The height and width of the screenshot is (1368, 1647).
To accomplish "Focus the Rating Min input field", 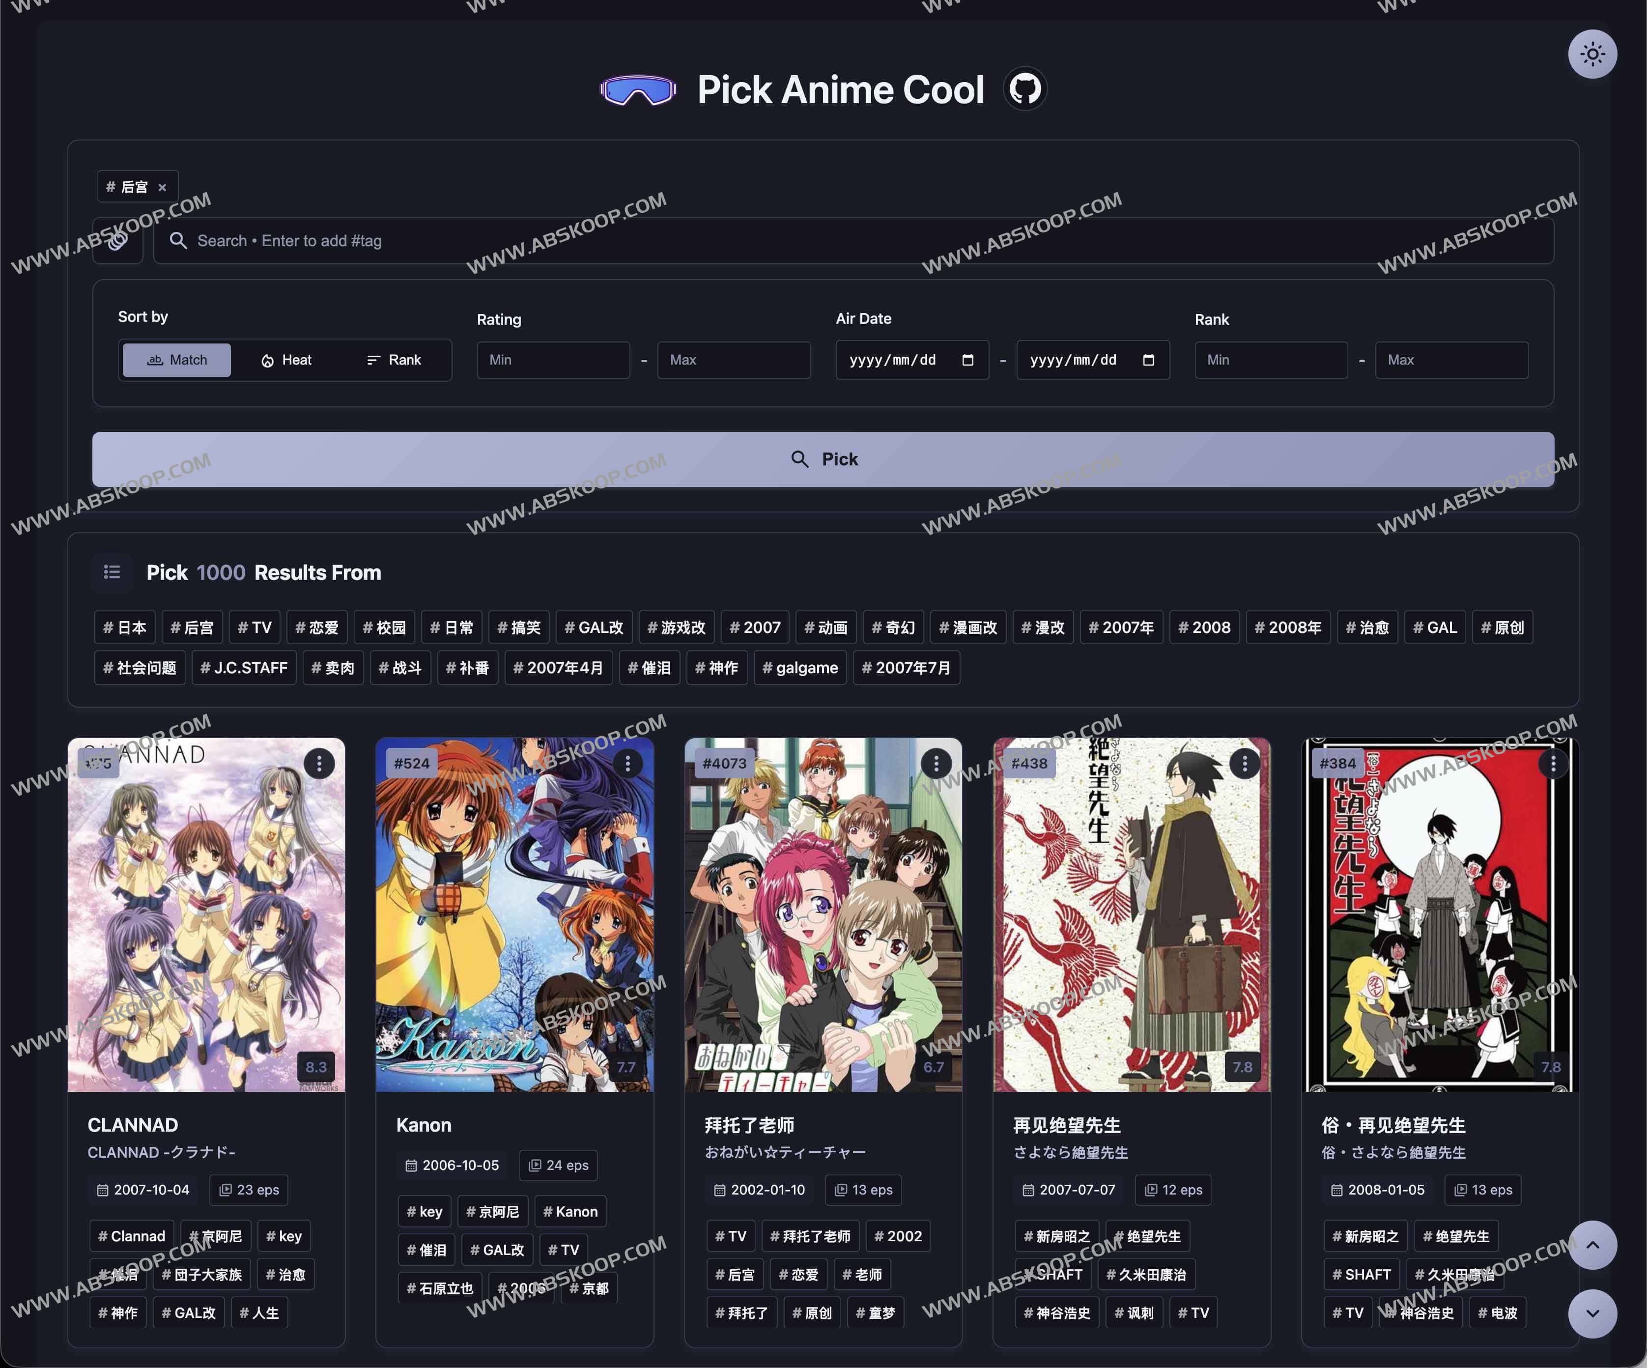I will pos(553,360).
